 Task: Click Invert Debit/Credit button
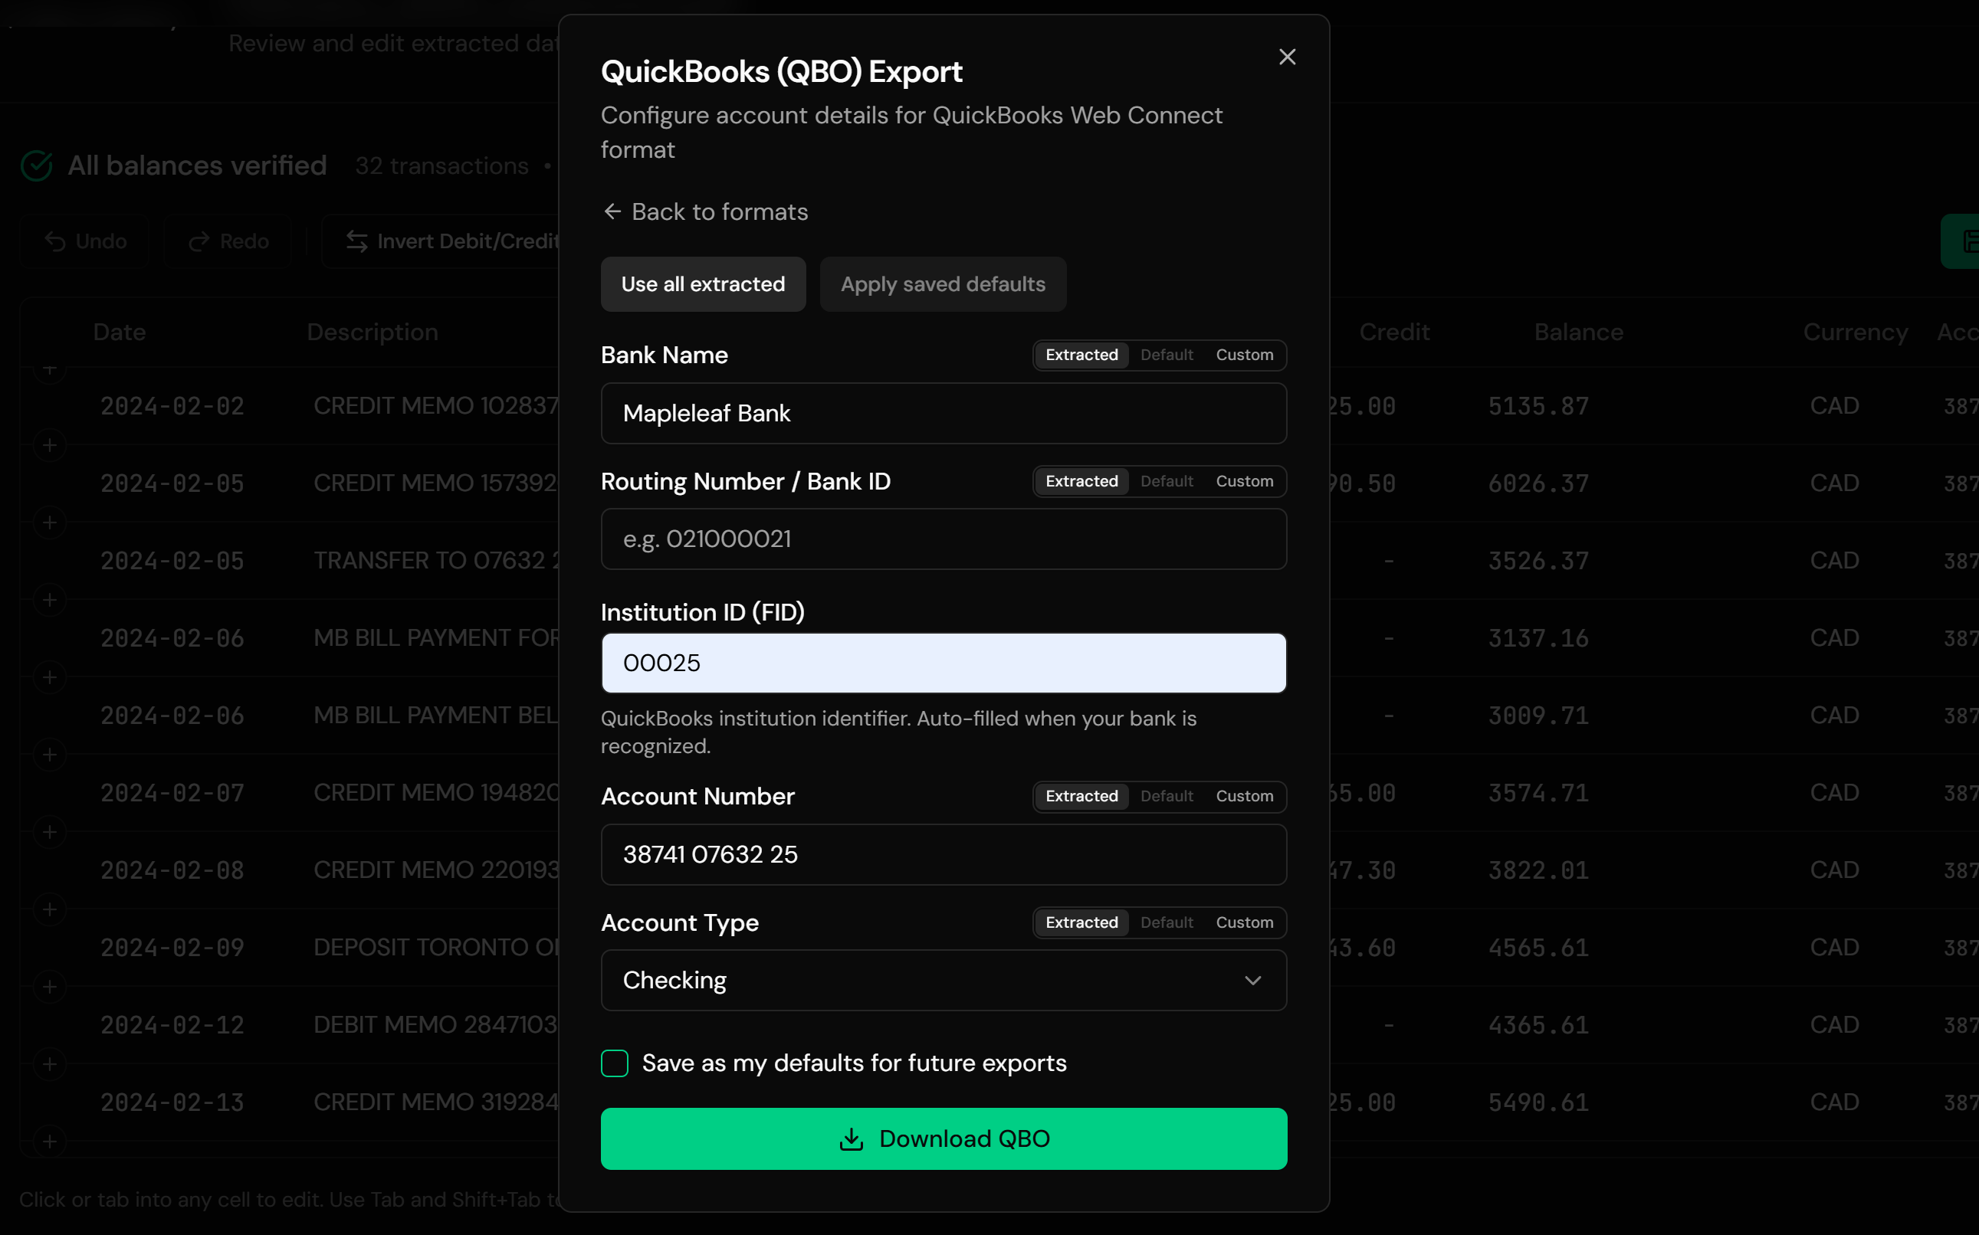pyautogui.click(x=441, y=241)
